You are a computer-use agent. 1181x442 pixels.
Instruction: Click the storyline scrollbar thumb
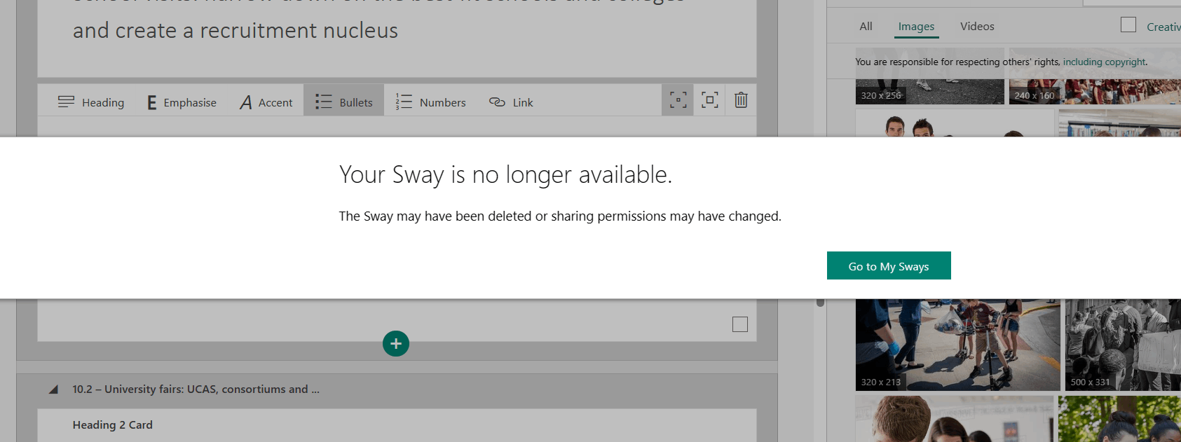click(820, 303)
